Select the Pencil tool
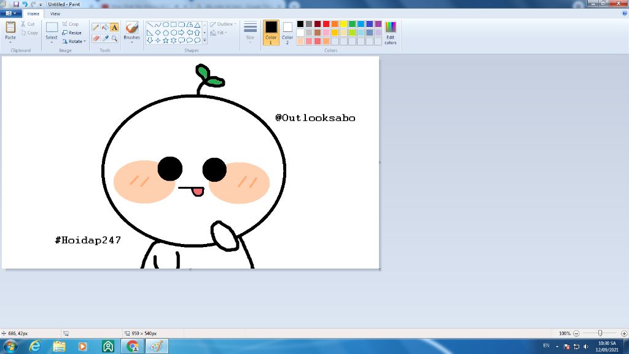Screen dimensions: 629x354 (96, 27)
